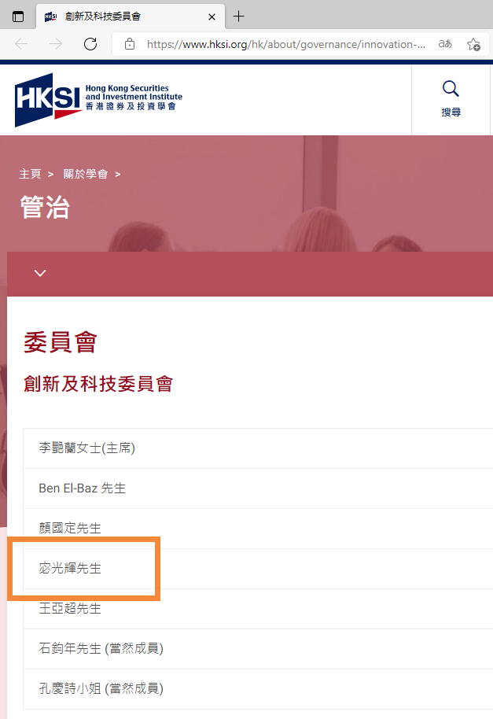The width and height of the screenshot is (493, 719).
Task: Select the Ben El-Baz 先生 row
Action: (x=258, y=489)
